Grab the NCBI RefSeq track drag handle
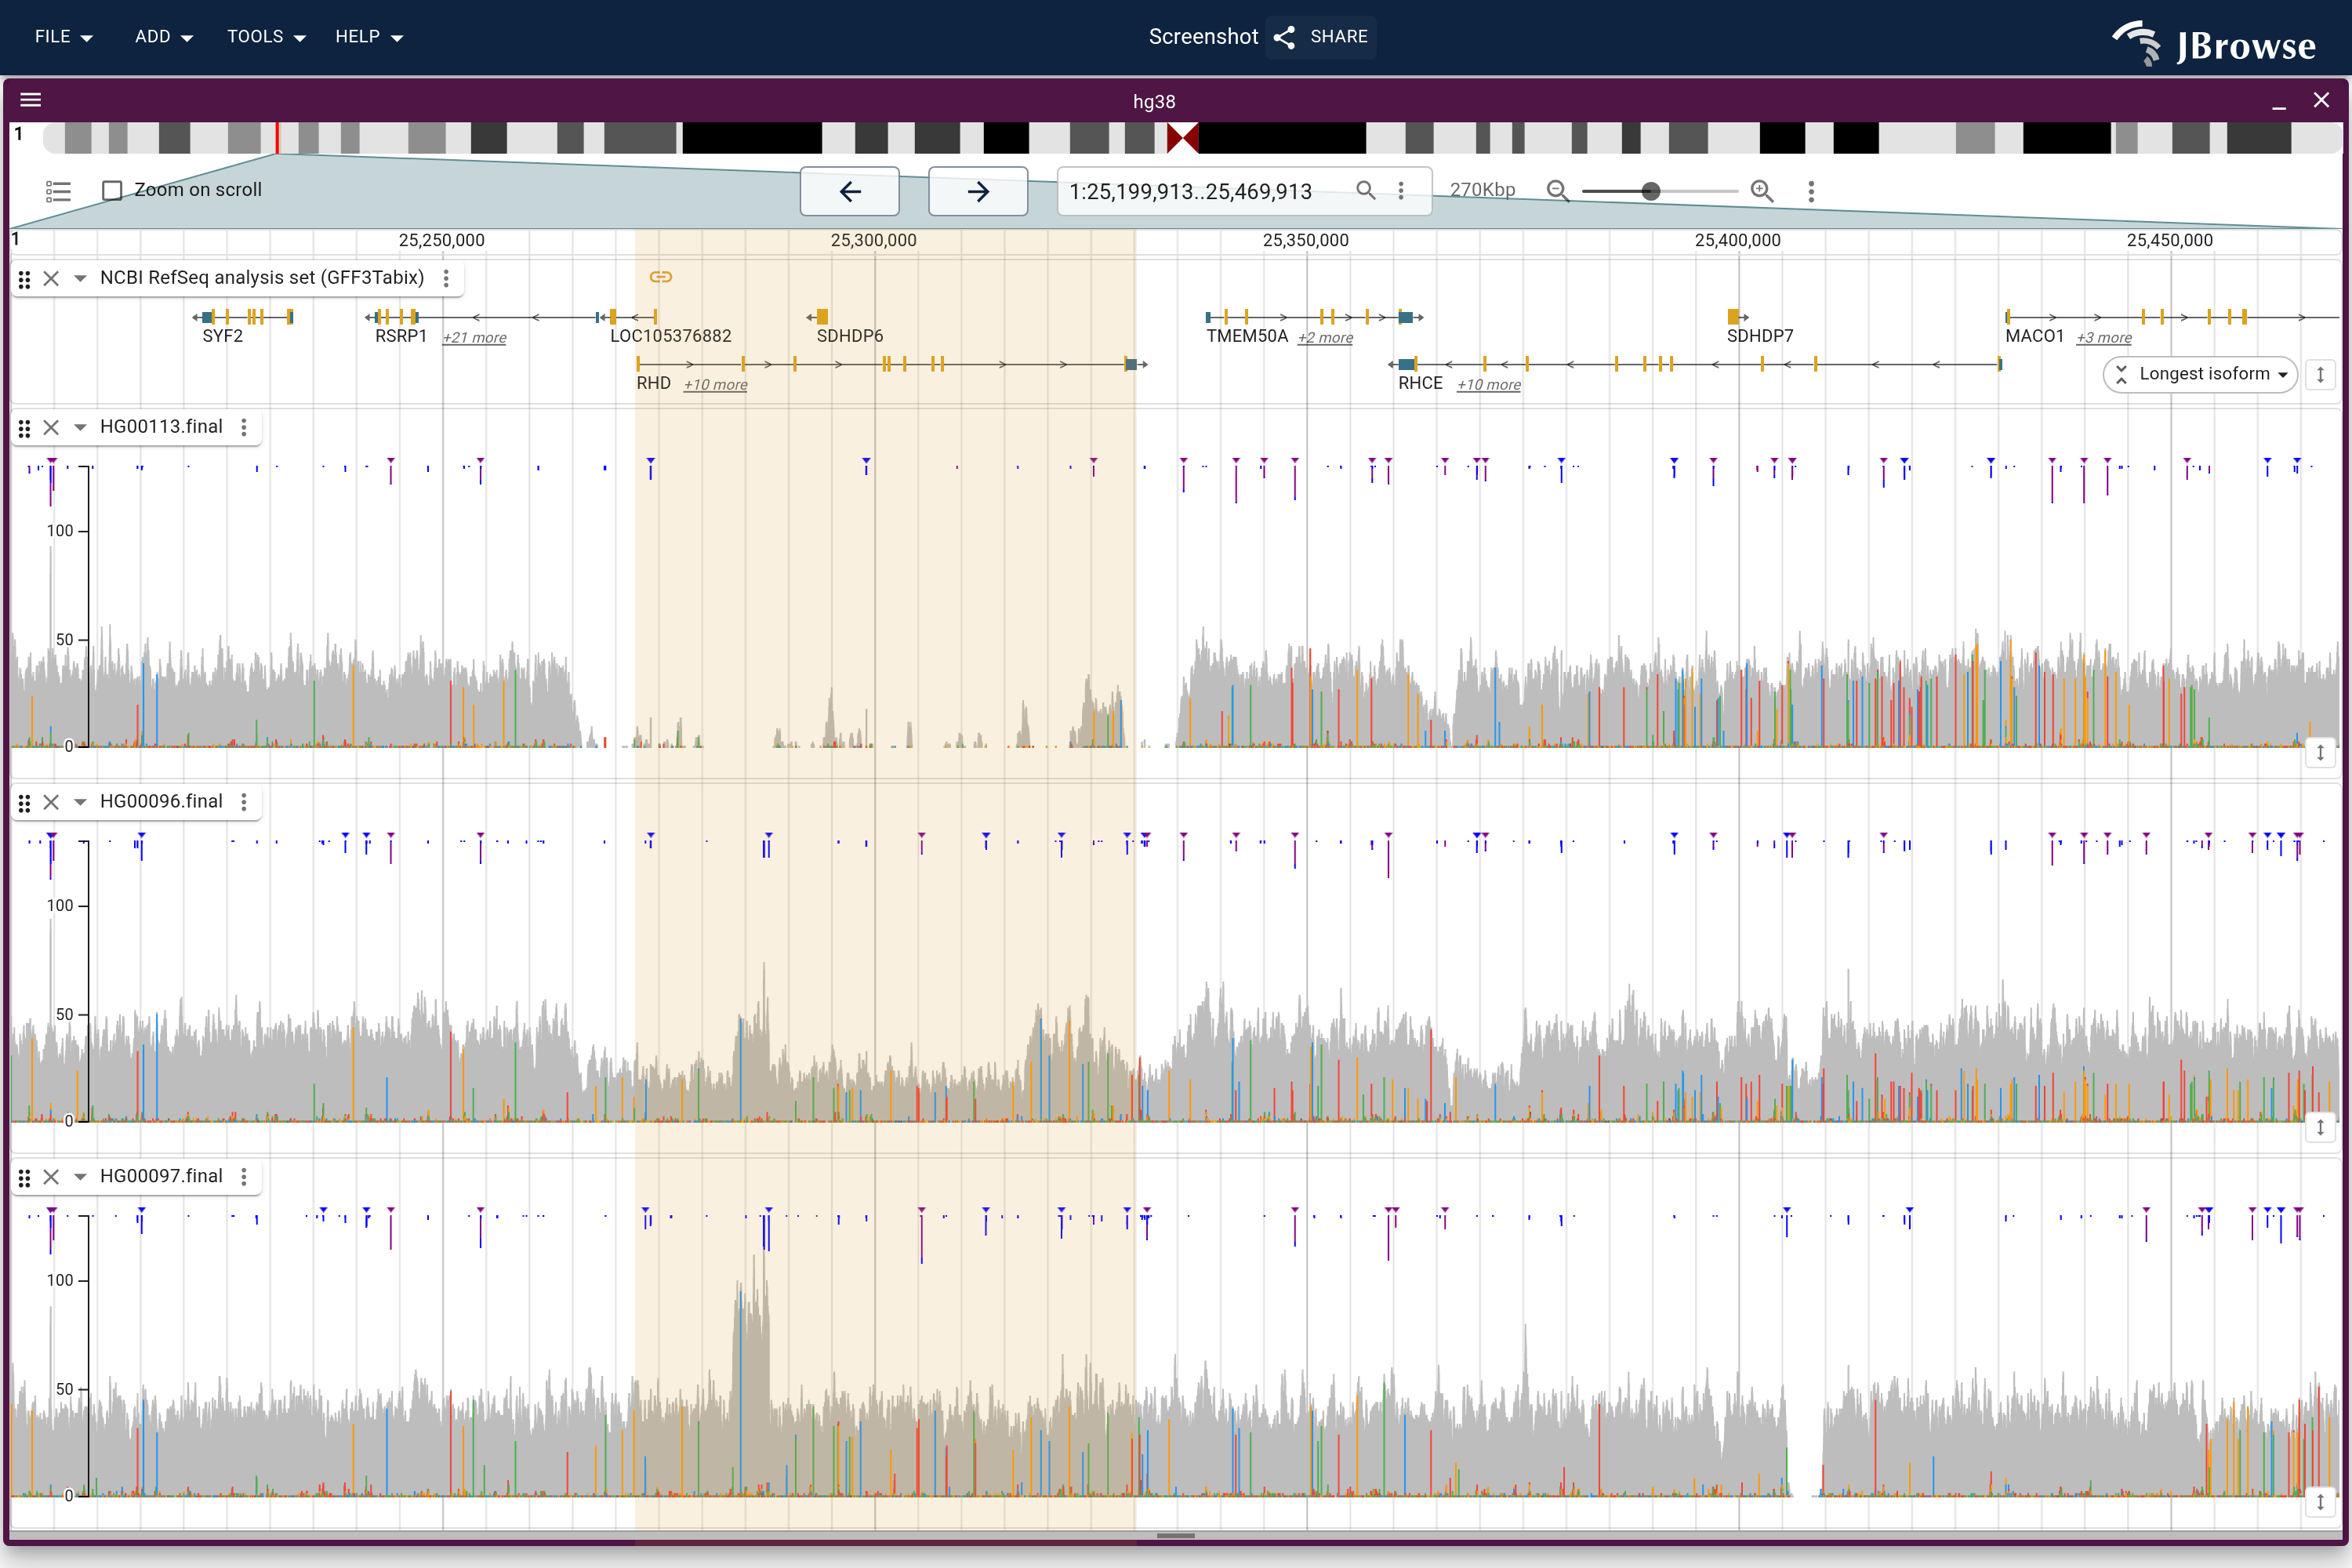The width and height of the screenshot is (2352, 1568). pos(25,280)
